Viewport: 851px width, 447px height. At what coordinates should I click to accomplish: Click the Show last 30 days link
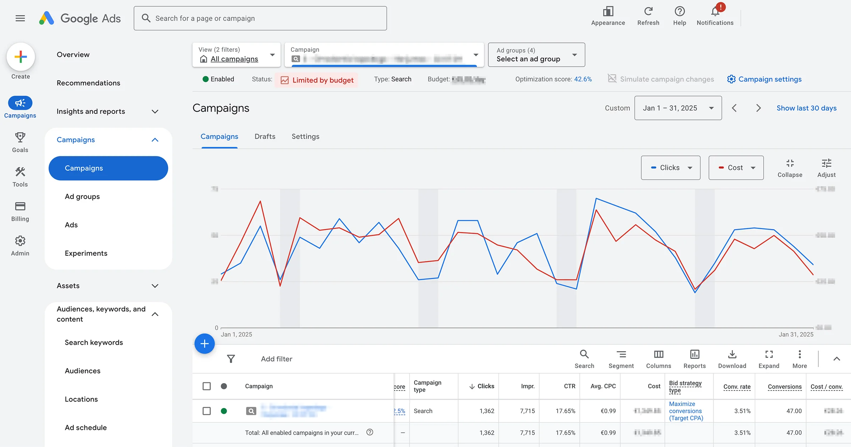(x=806, y=108)
